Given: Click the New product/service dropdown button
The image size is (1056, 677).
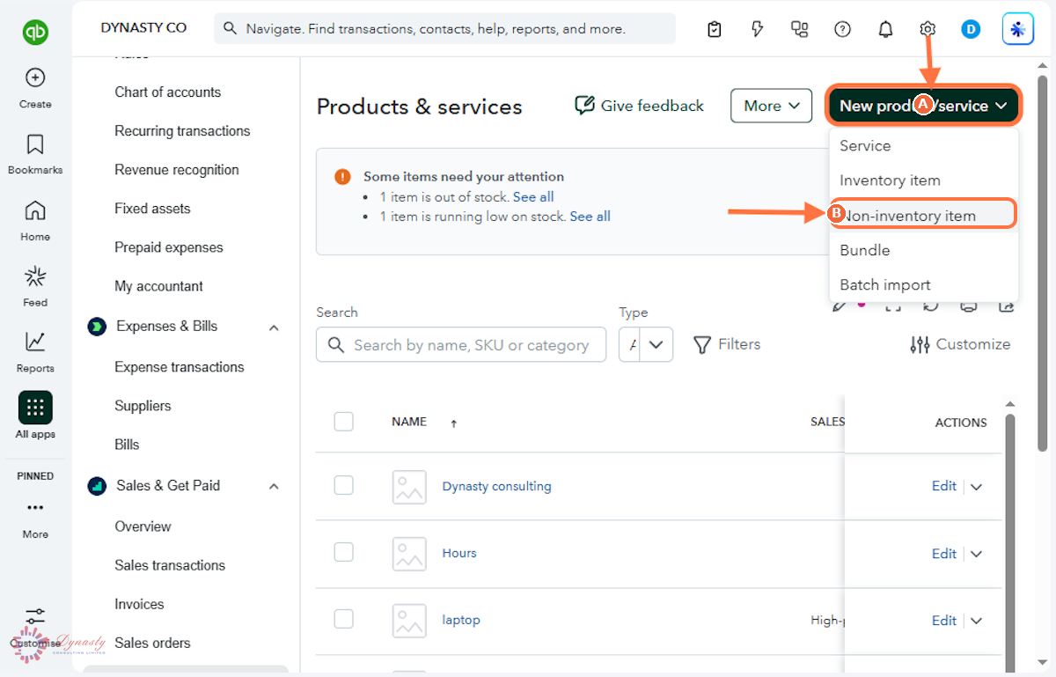Looking at the screenshot, I should tap(923, 106).
